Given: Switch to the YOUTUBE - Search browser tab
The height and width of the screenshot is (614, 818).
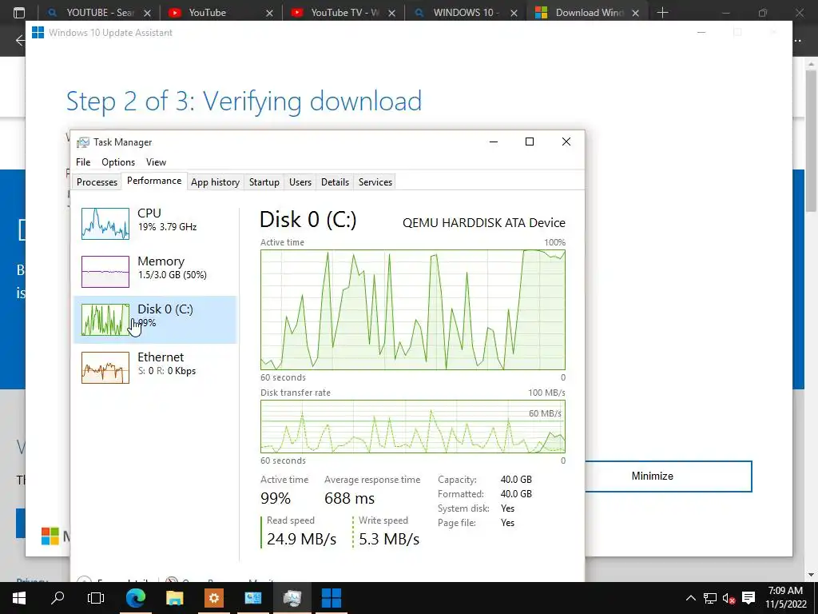Looking at the screenshot, I should click(98, 13).
